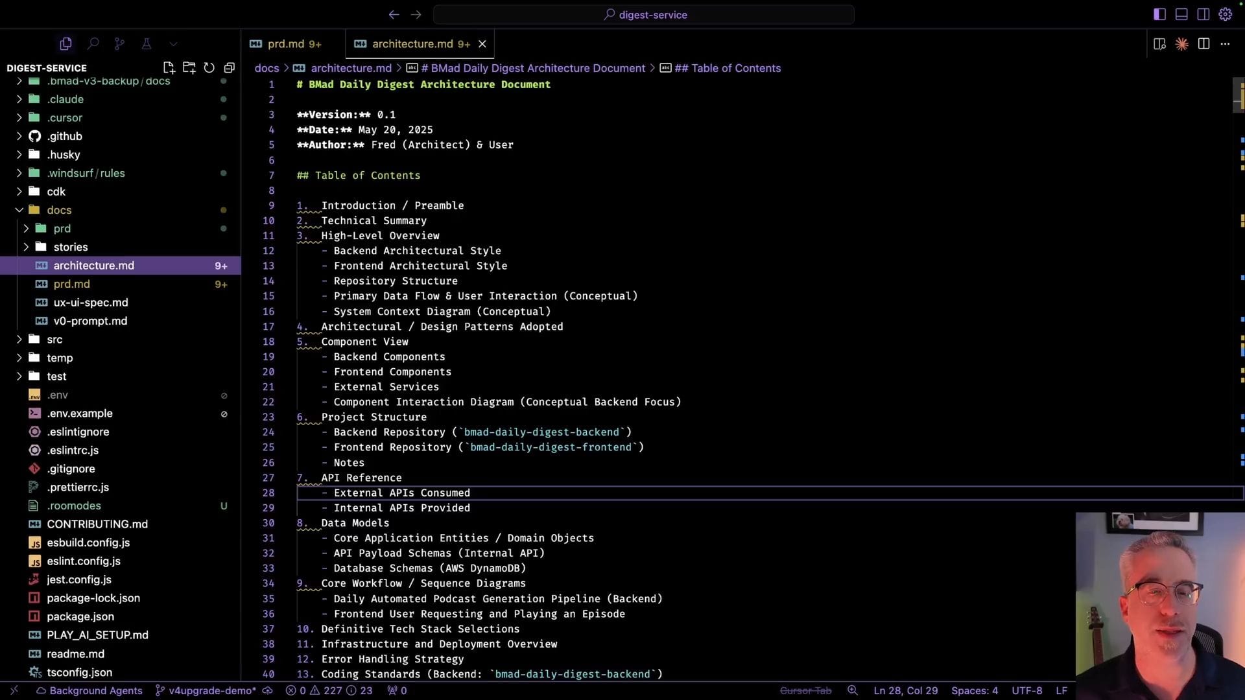Click the v4upgrade-demo branch indicator
The image size is (1245, 700).
[212, 690]
